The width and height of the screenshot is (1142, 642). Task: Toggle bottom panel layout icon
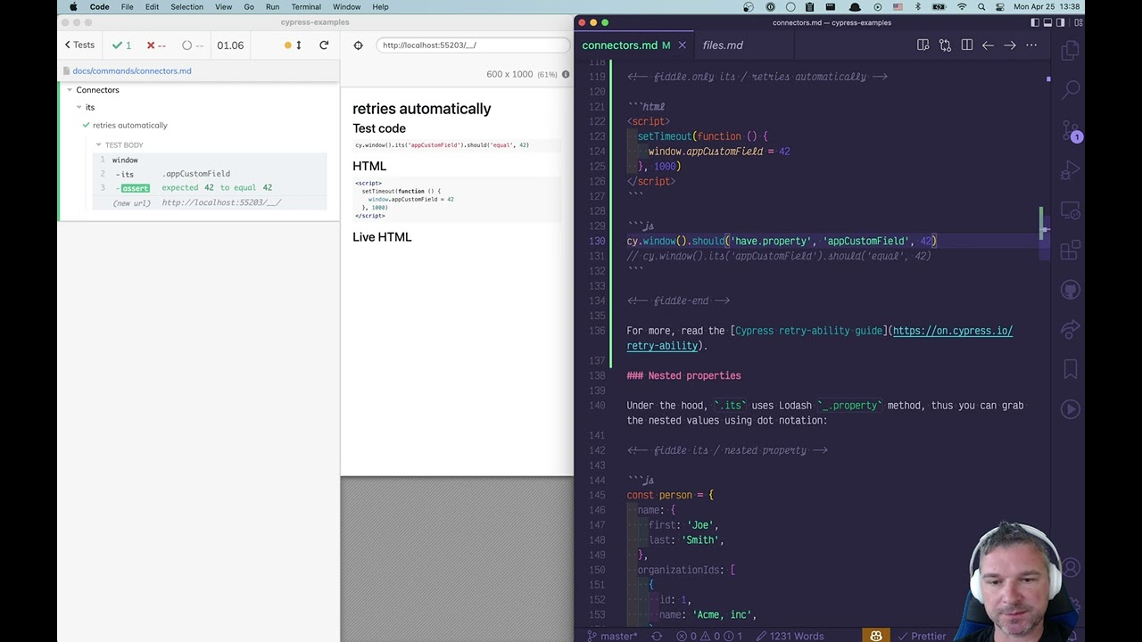1049,22
